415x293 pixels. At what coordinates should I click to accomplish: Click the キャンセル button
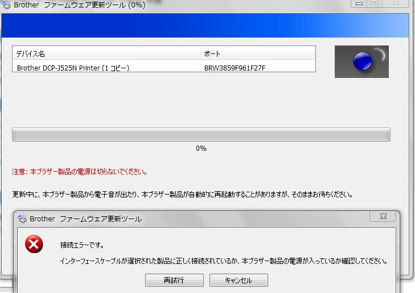click(239, 280)
